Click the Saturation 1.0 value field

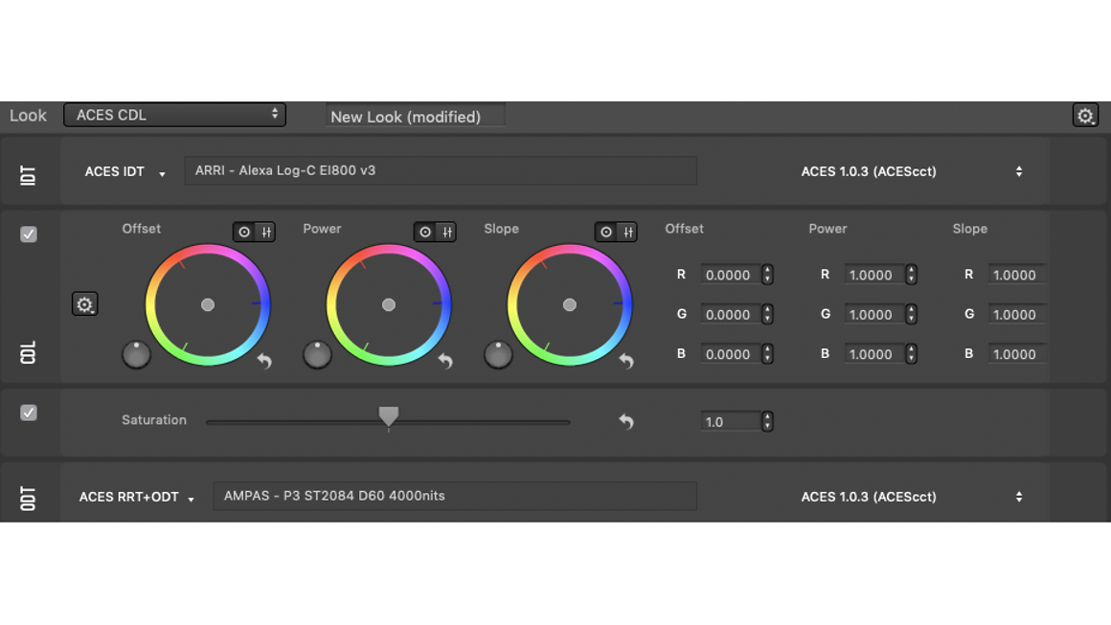tap(731, 422)
